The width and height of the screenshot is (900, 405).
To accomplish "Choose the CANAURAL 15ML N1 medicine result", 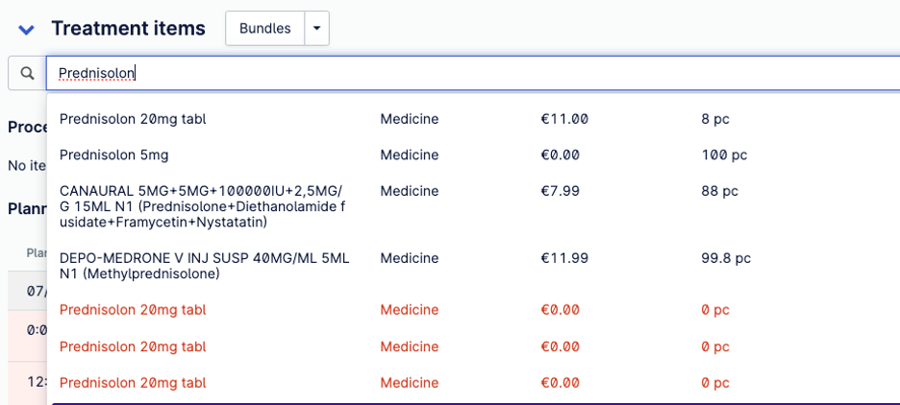I will point(473,206).
